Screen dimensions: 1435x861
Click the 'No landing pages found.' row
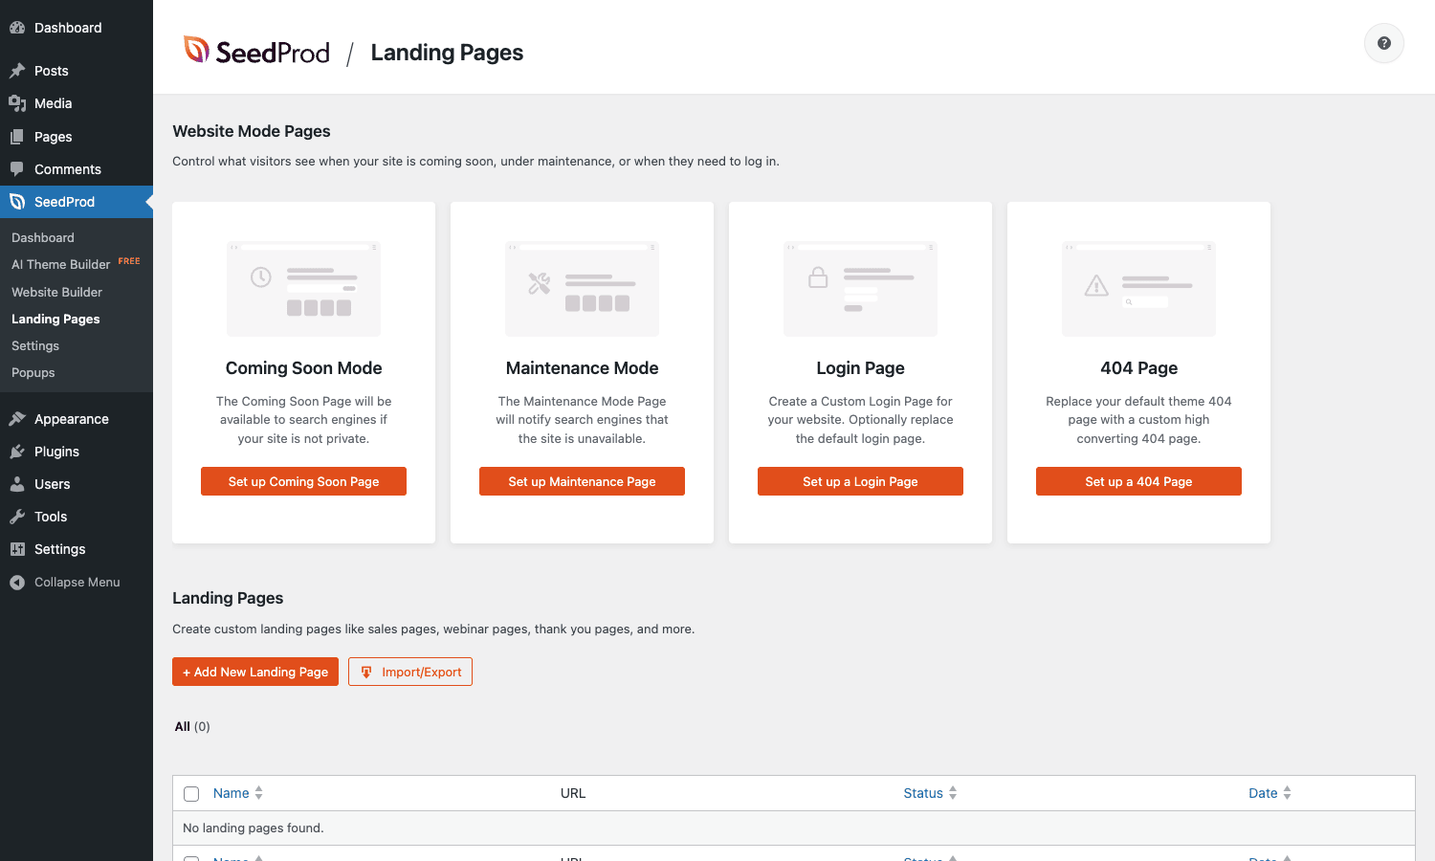[794, 828]
